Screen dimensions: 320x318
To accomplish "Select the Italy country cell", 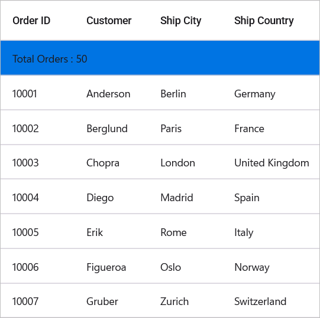I will (271, 231).
